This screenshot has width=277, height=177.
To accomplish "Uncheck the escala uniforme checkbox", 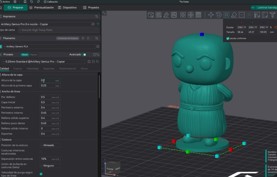I will pyautogui.click(x=228, y=38).
